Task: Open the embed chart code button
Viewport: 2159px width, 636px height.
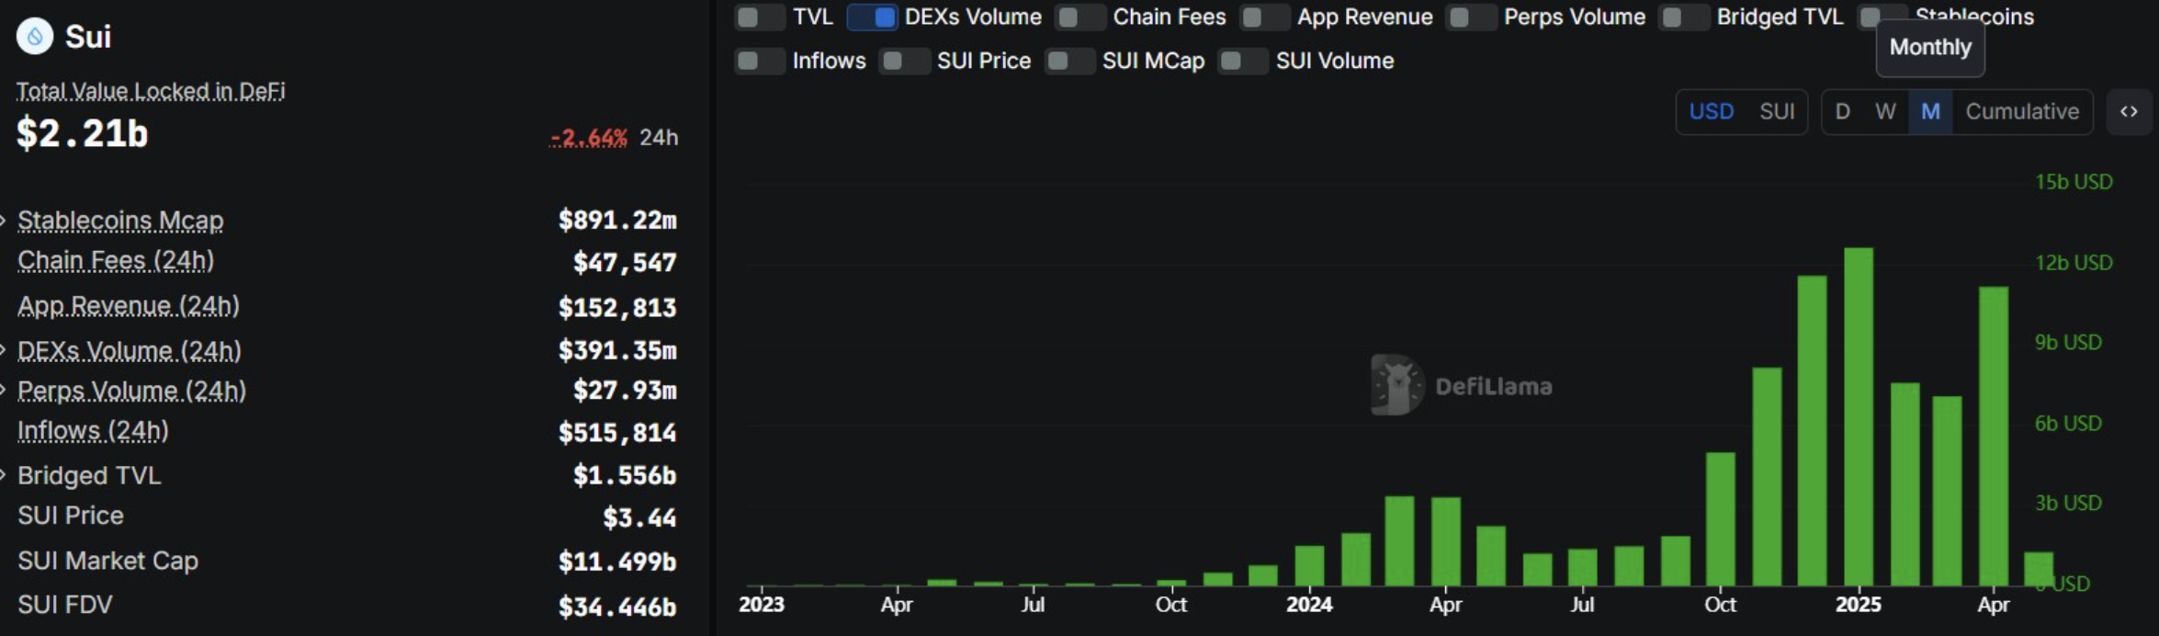Action: (2129, 112)
